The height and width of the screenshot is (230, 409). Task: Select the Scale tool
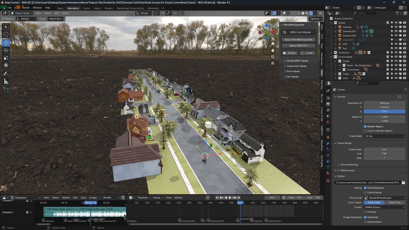tap(6, 58)
